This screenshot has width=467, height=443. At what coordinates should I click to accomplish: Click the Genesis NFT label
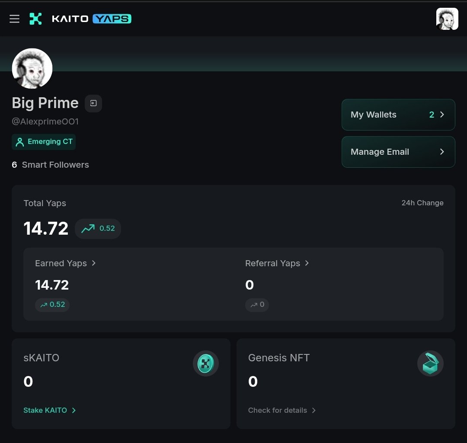(x=279, y=357)
